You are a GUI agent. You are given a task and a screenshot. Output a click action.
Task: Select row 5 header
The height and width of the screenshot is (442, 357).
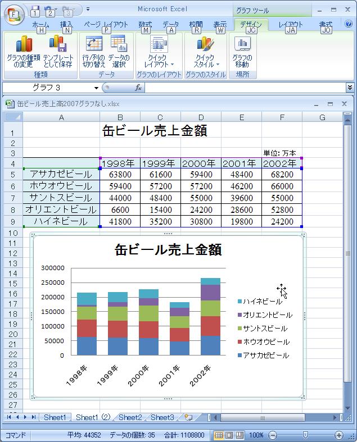coord(13,175)
